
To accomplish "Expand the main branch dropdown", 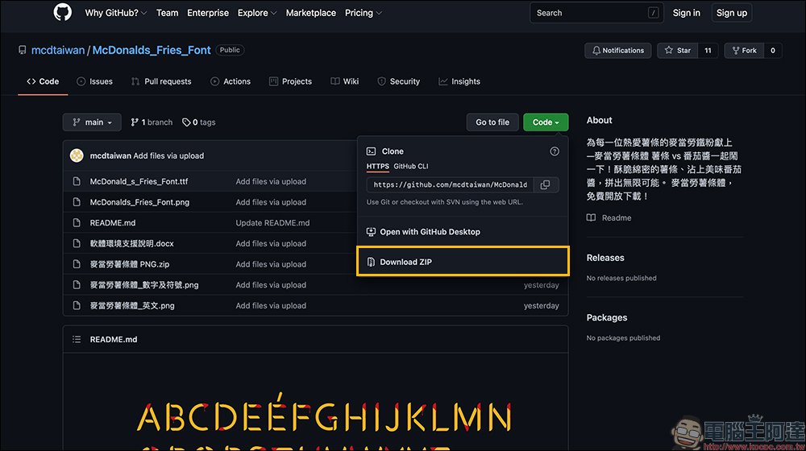I will [92, 122].
